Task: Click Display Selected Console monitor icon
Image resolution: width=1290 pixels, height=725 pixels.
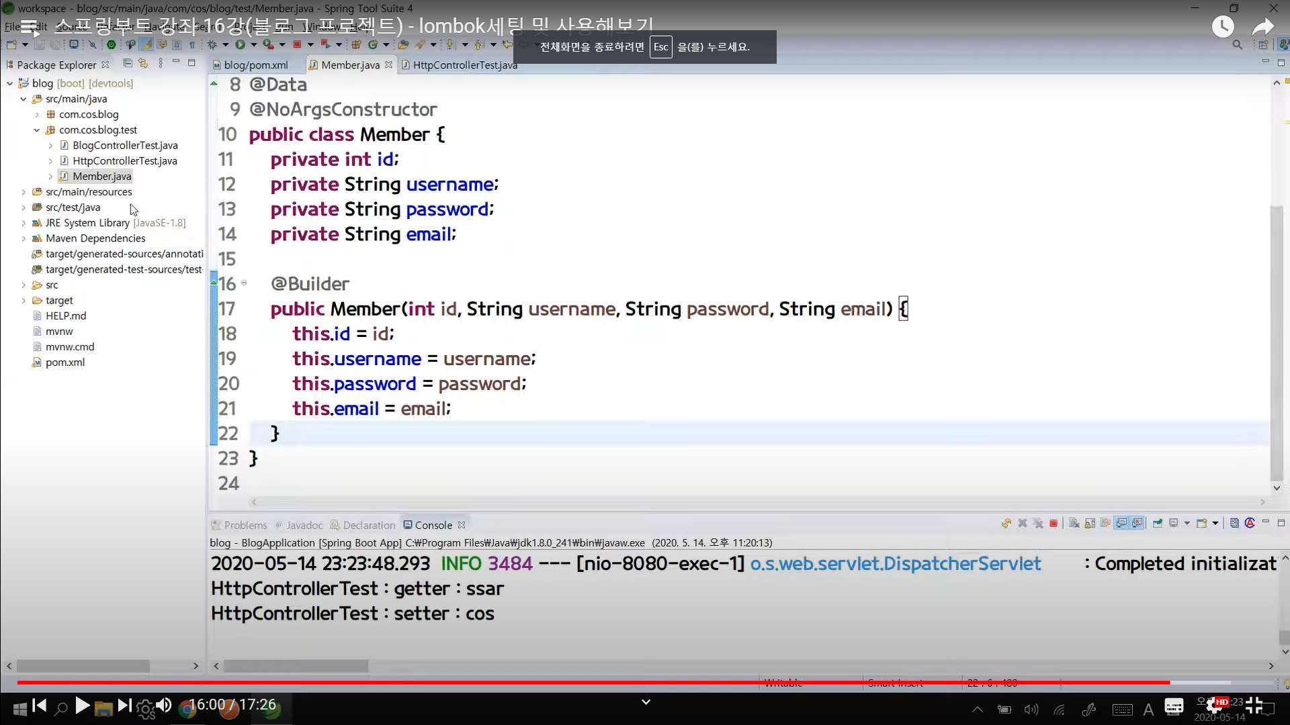Action: click(1173, 523)
